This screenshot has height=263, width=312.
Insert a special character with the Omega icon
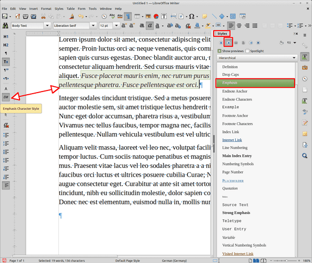click(192, 16)
